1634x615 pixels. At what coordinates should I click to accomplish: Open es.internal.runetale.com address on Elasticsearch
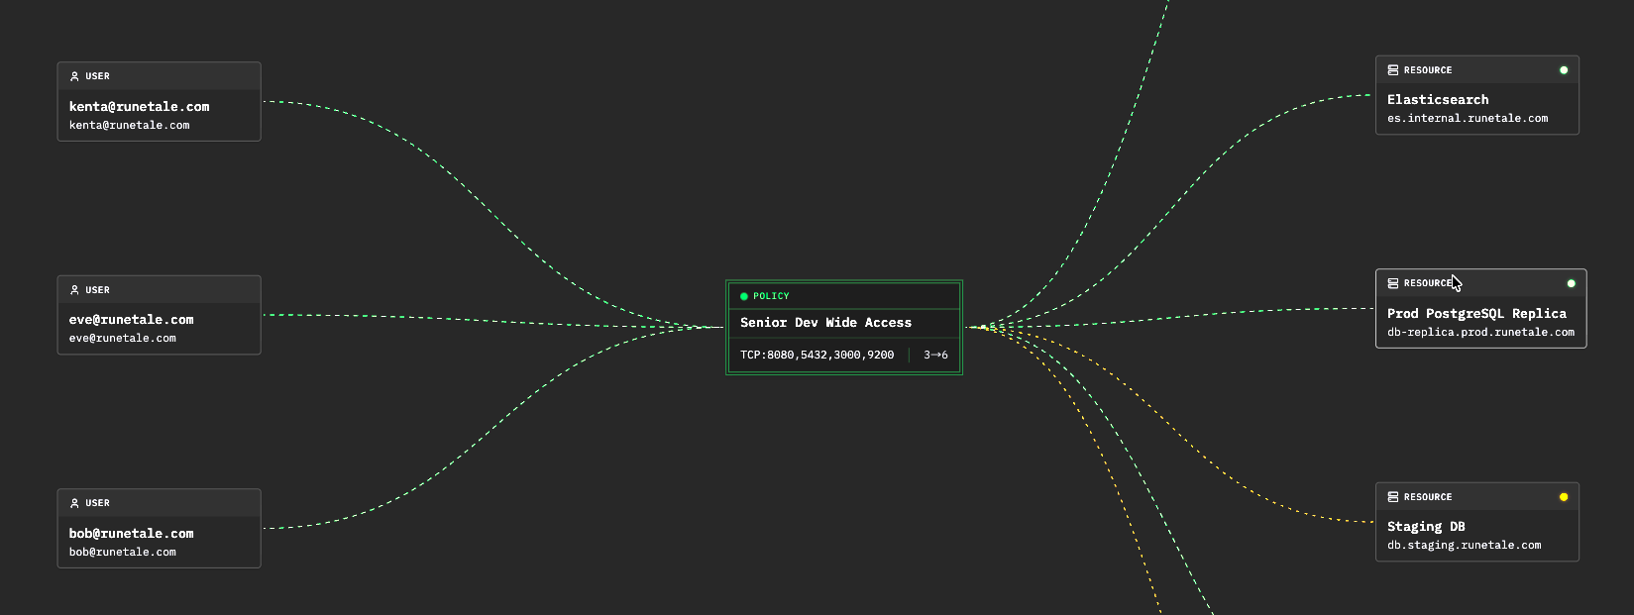[x=1468, y=119]
